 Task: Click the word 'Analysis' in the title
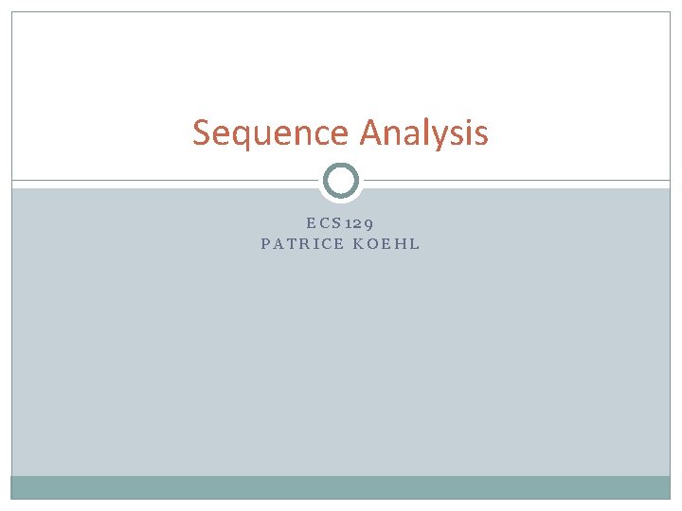[424, 133]
